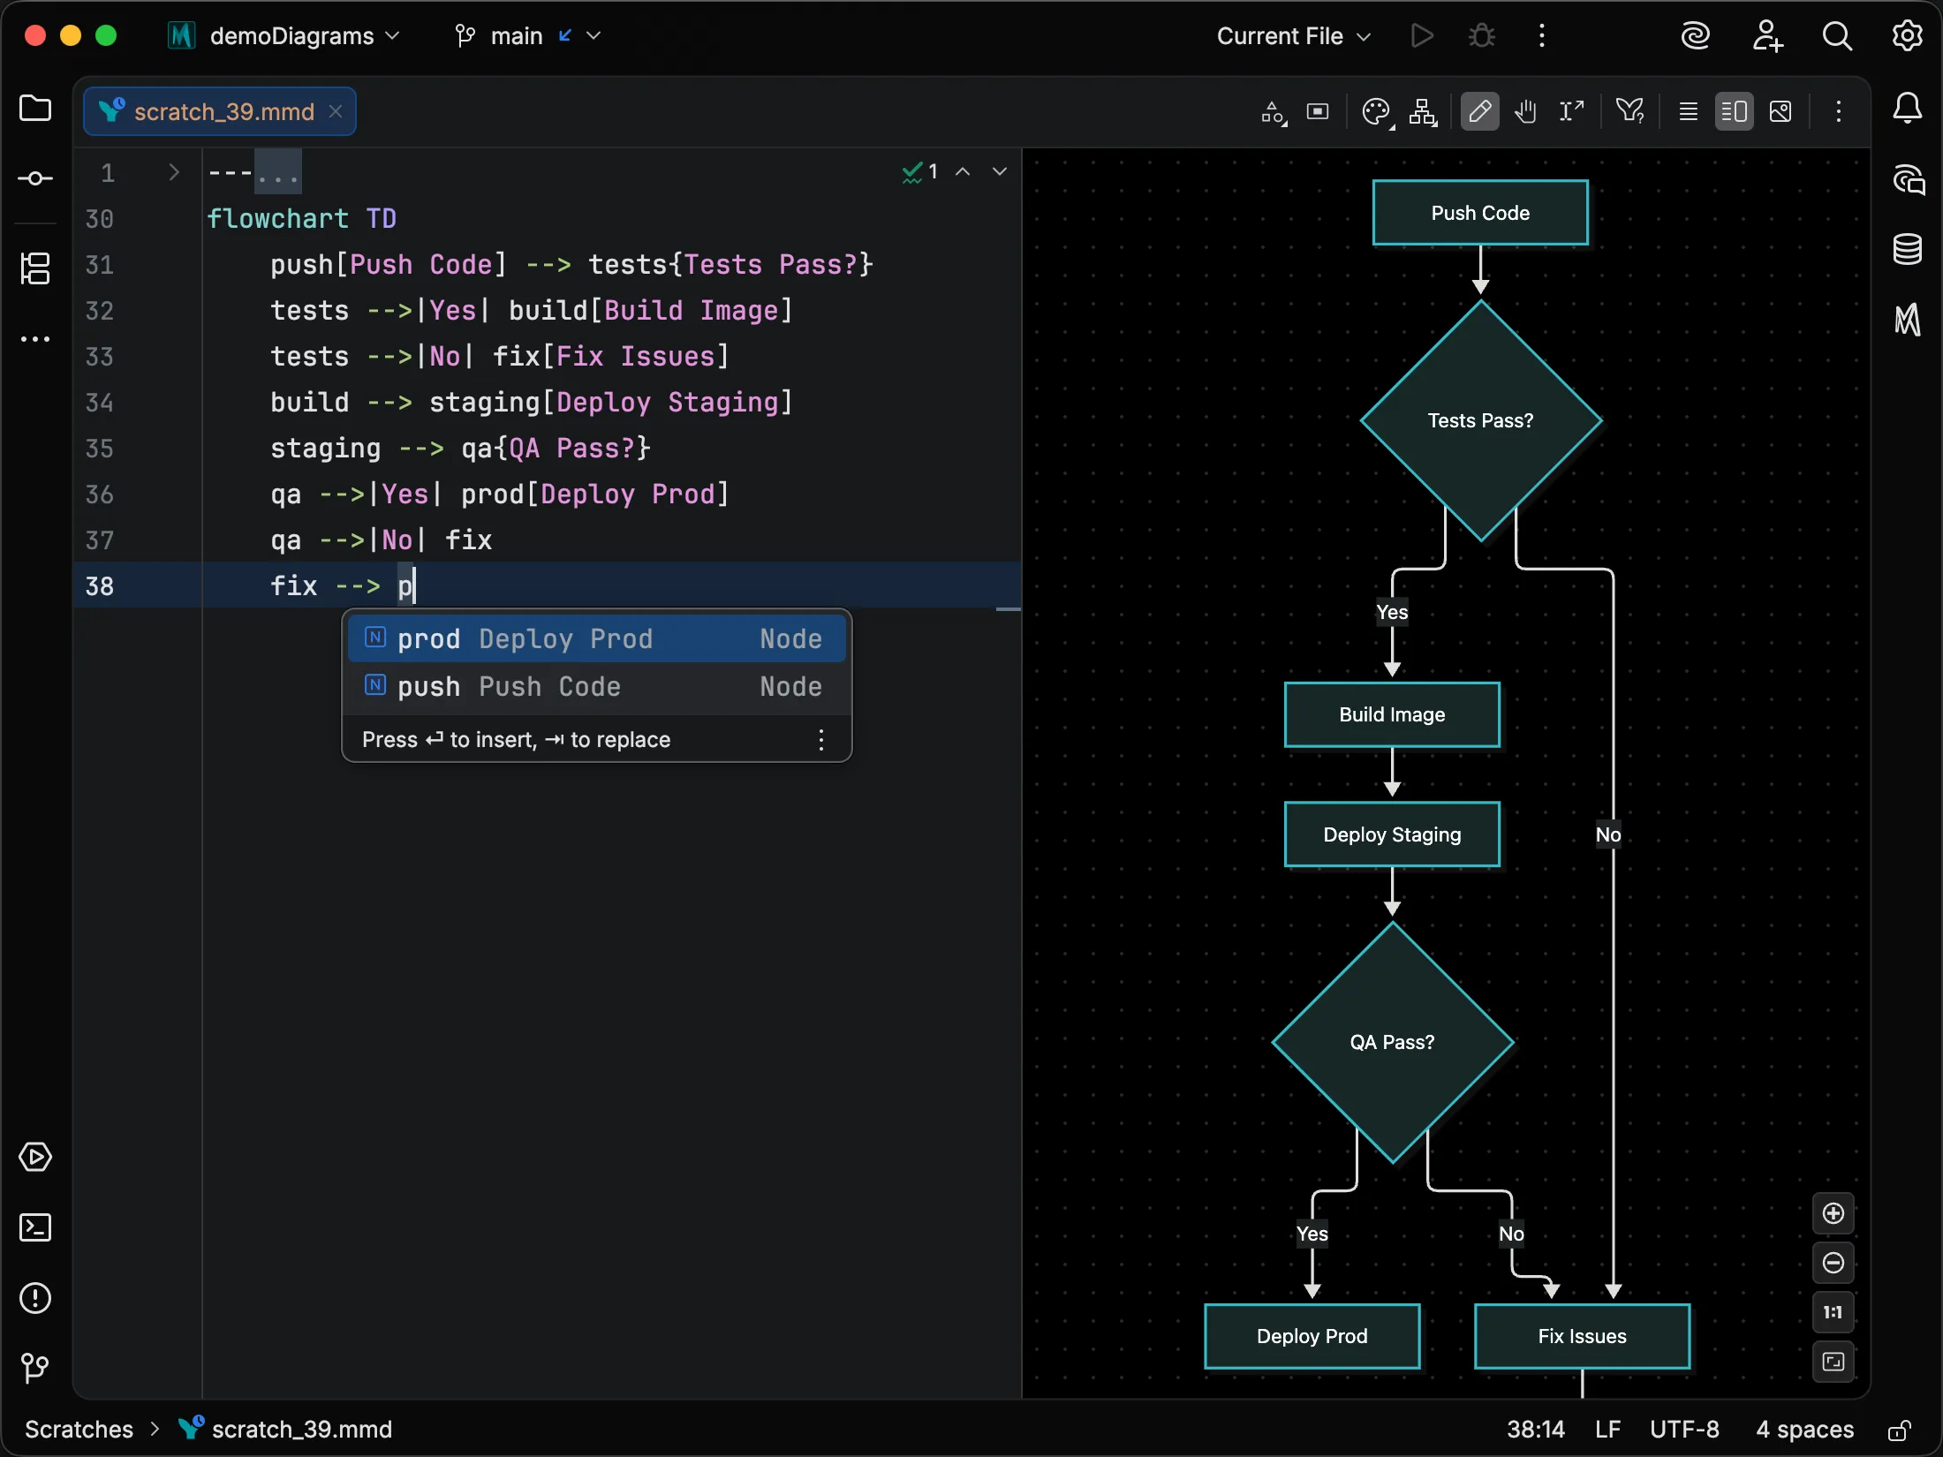Image resolution: width=1943 pixels, height=1457 pixels.
Task: Open the Commit tool window
Action: click(35, 178)
